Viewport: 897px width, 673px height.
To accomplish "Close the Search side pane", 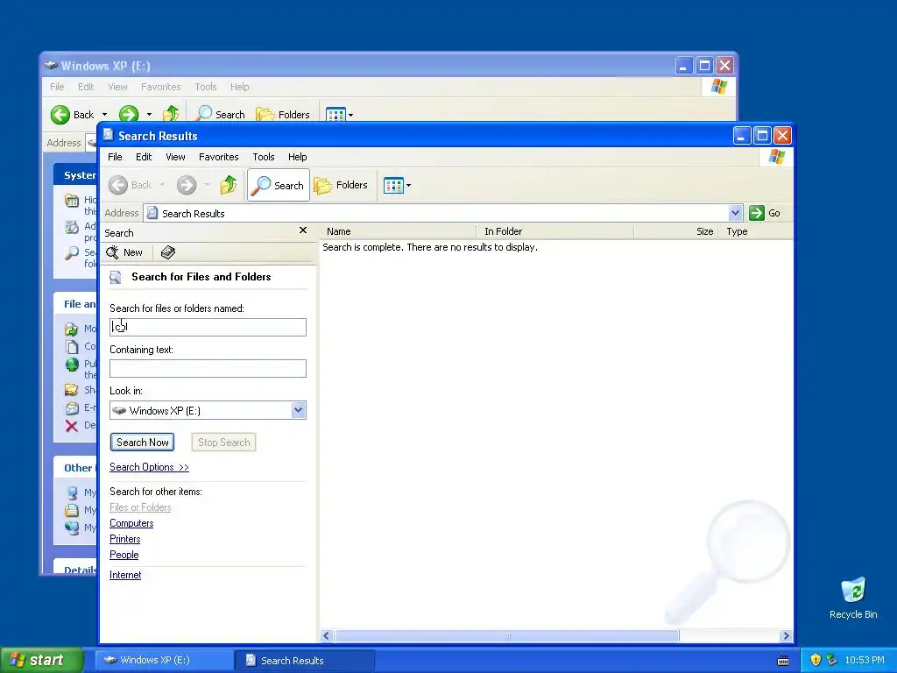I will click(x=303, y=230).
